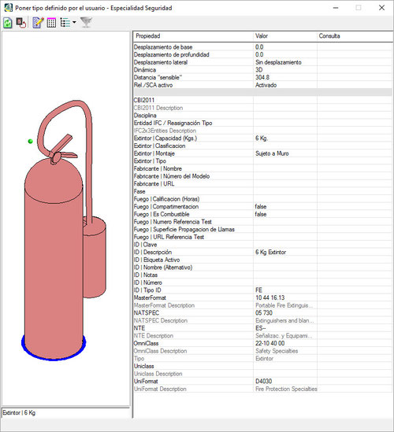Click the red extinguisher 3D preview
This screenshot has height=432, width=394.
64,230
